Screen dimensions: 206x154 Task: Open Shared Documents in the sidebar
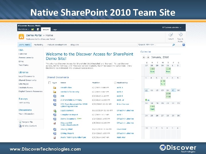[x=27, y=80]
